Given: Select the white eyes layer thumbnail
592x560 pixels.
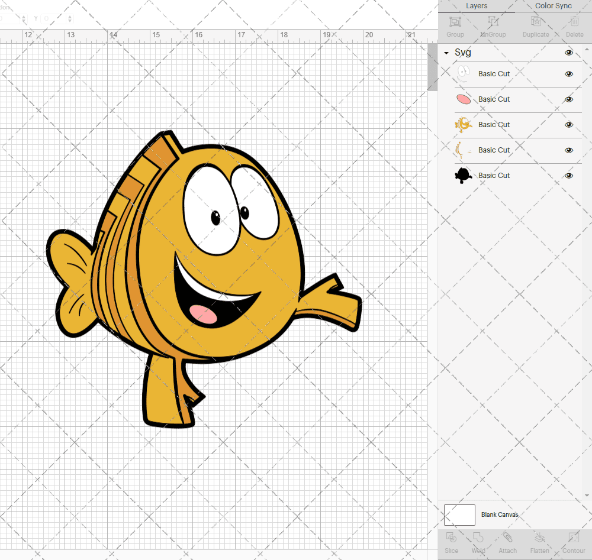Looking at the screenshot, I should tap(464, 74).
